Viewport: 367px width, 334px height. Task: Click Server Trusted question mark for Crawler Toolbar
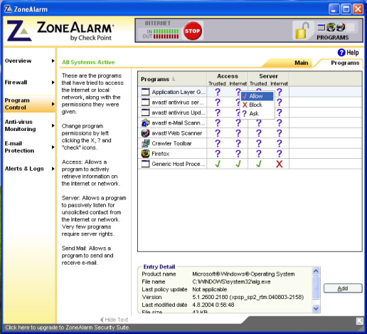pyautogui.click(x=259, y=144)
